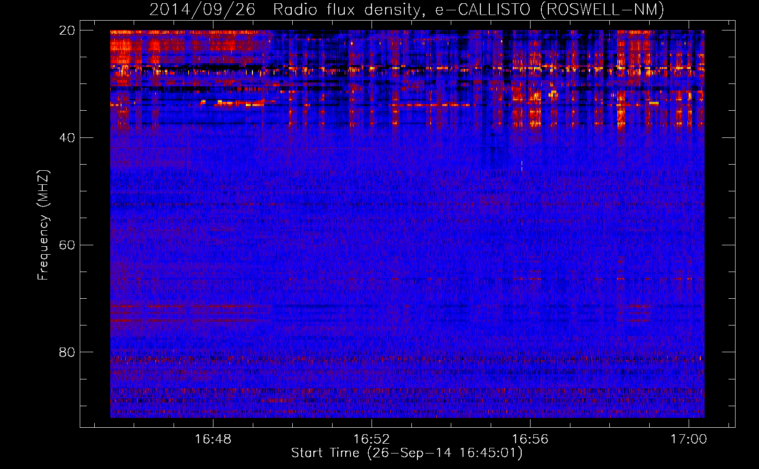Click the '16:52' time tick label
Viewport: 759px width, 469px height.
(372, 439)
